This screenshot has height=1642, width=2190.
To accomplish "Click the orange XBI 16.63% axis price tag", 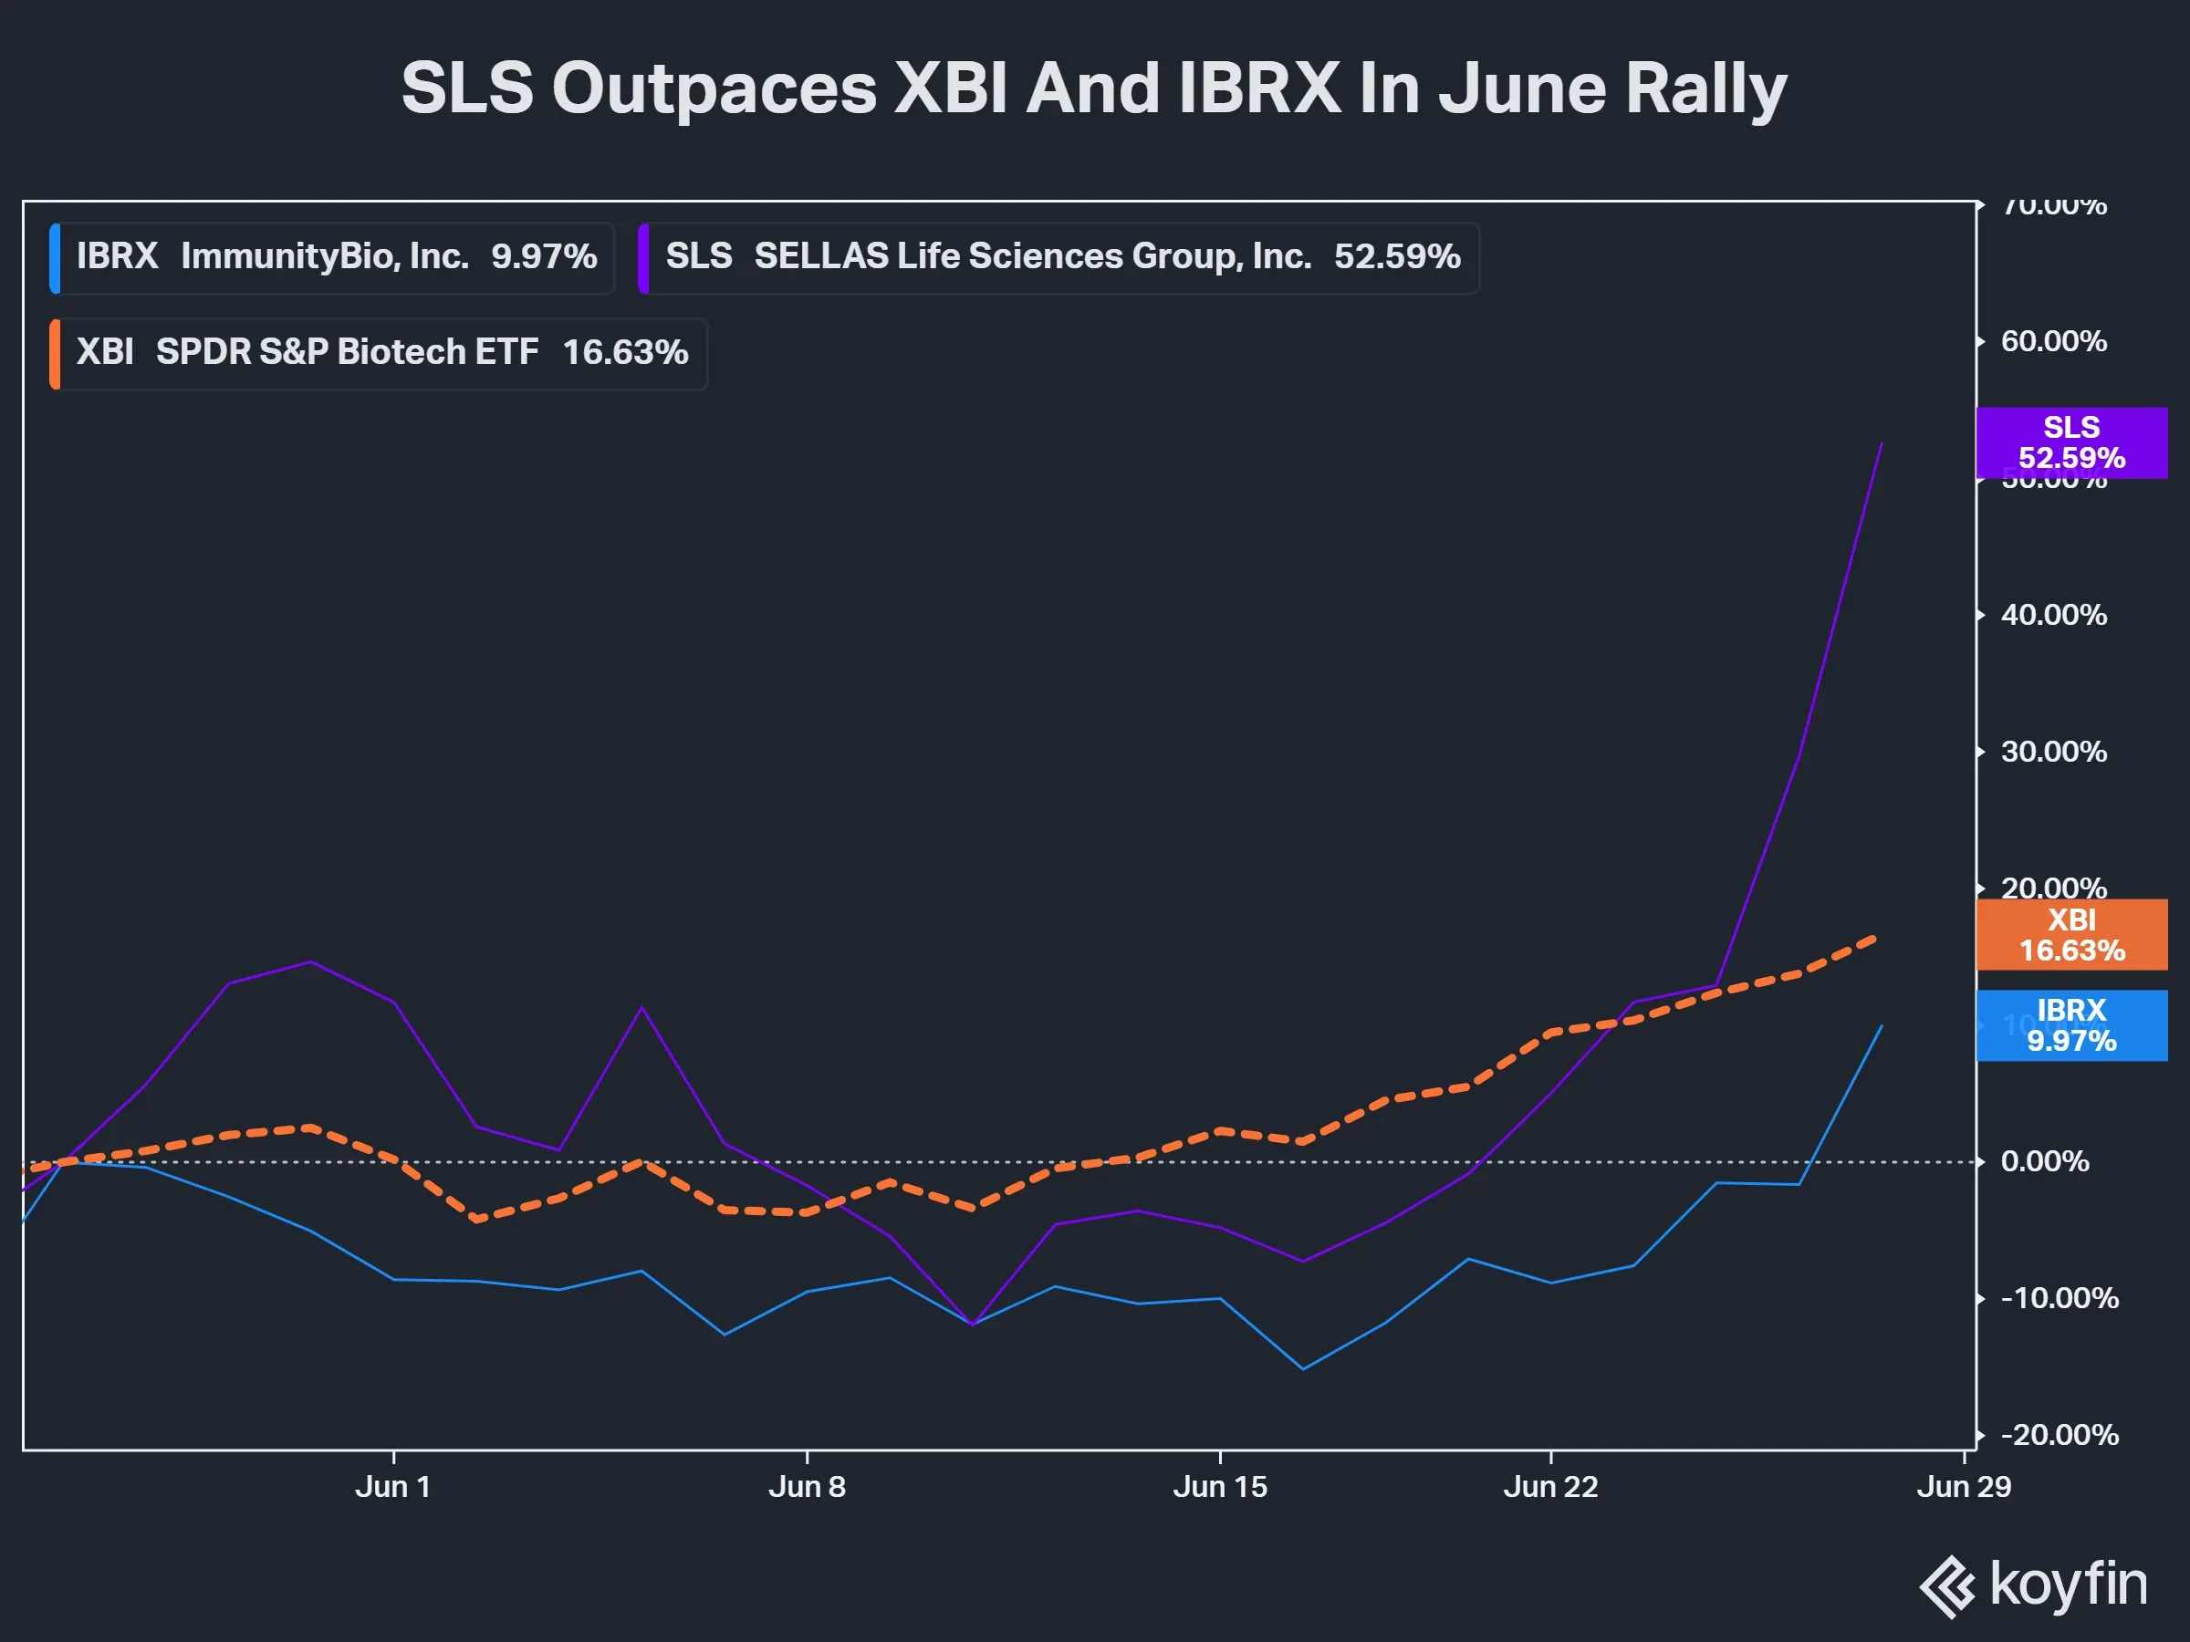I will (2071, 934).
